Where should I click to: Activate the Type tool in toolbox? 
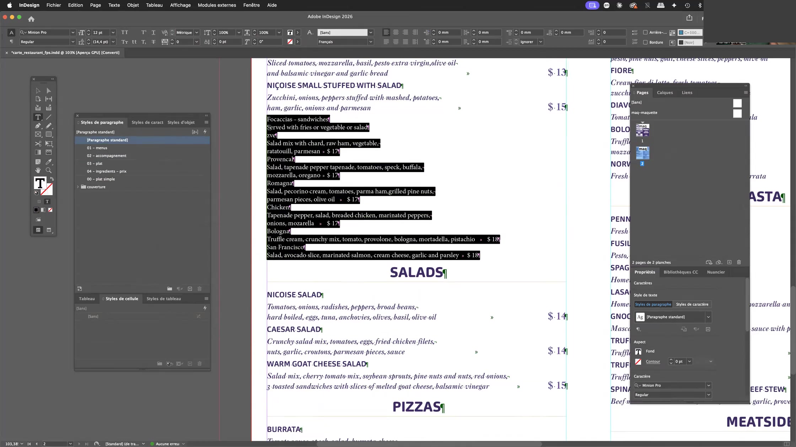[38, 117]
